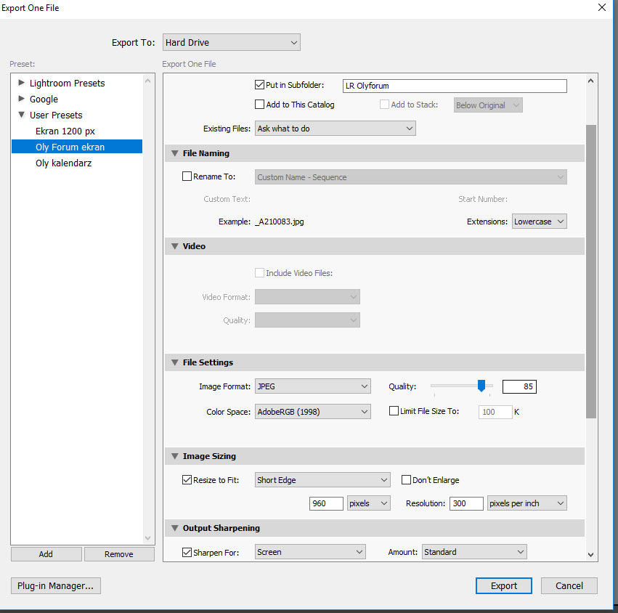Expand the Google presets folder

21,99
